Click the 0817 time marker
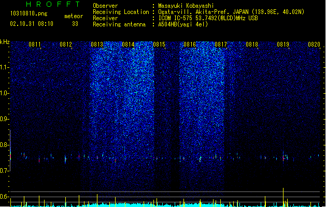The image size is (326, 207). tap(221, 45)
